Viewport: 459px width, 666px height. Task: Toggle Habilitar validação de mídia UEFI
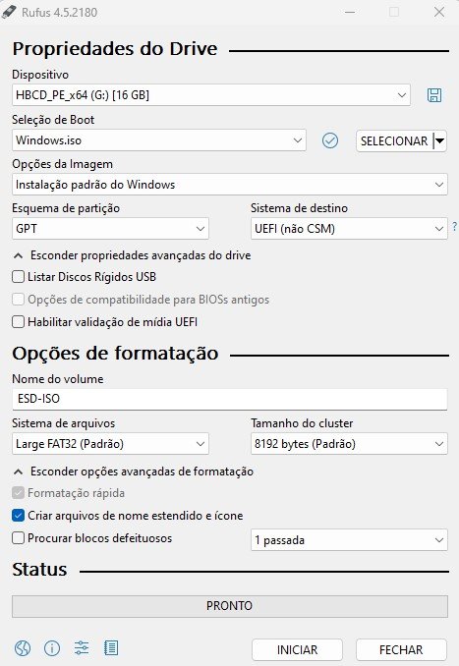pos(18,322)
